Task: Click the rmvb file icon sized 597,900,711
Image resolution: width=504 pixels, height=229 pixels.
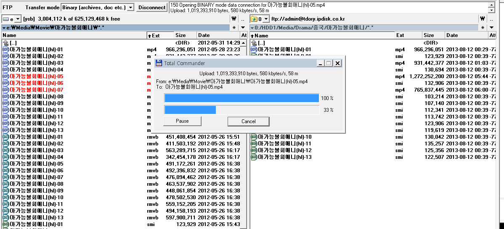Action: point(6,217)
